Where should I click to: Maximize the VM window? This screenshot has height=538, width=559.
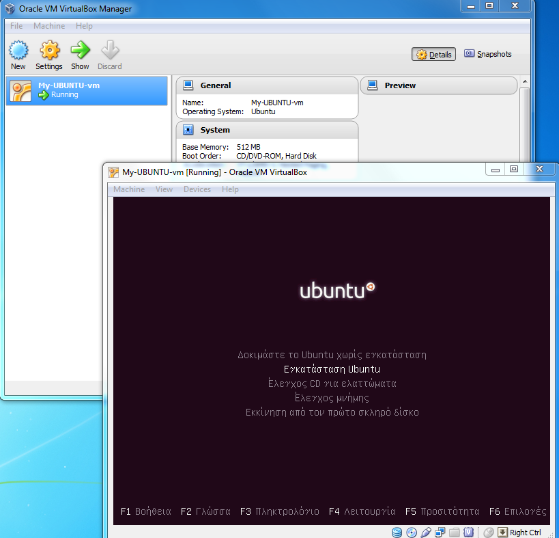(514, 170)
